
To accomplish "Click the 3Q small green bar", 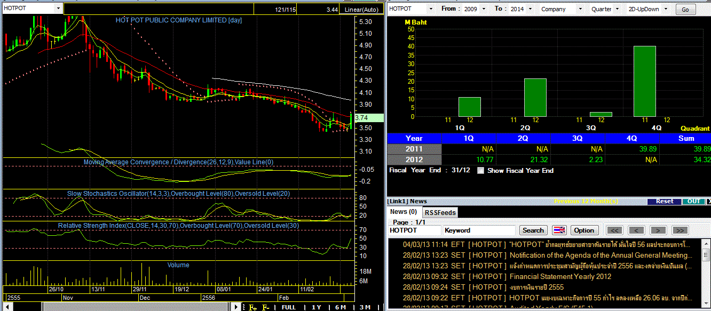I will (x=601, y=114).
